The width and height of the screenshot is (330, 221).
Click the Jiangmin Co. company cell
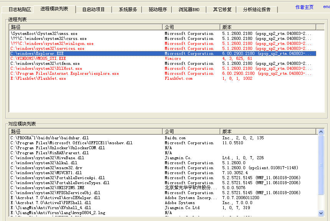(x=178, y=158)
